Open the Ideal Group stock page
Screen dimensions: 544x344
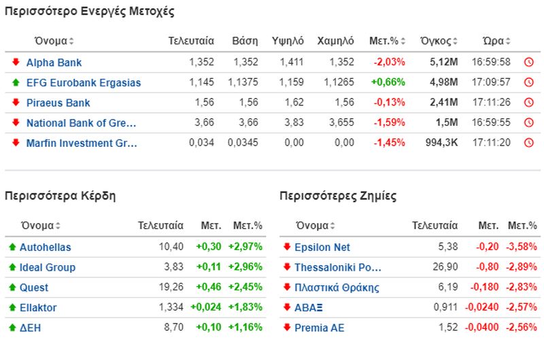pos(48,267)
